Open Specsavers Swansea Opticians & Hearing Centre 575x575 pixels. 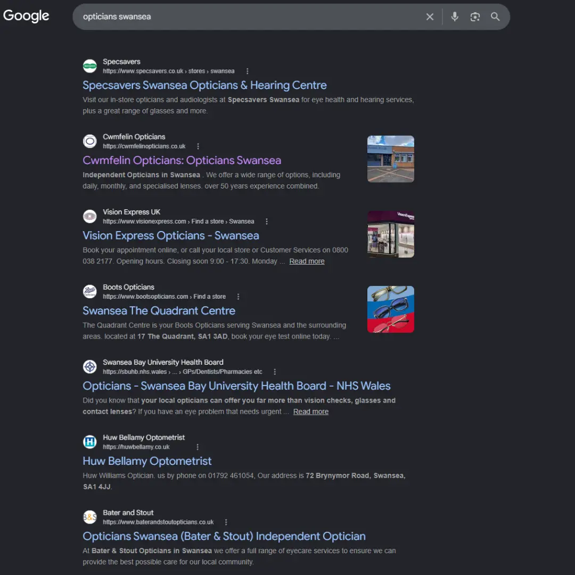coord(204,85)
